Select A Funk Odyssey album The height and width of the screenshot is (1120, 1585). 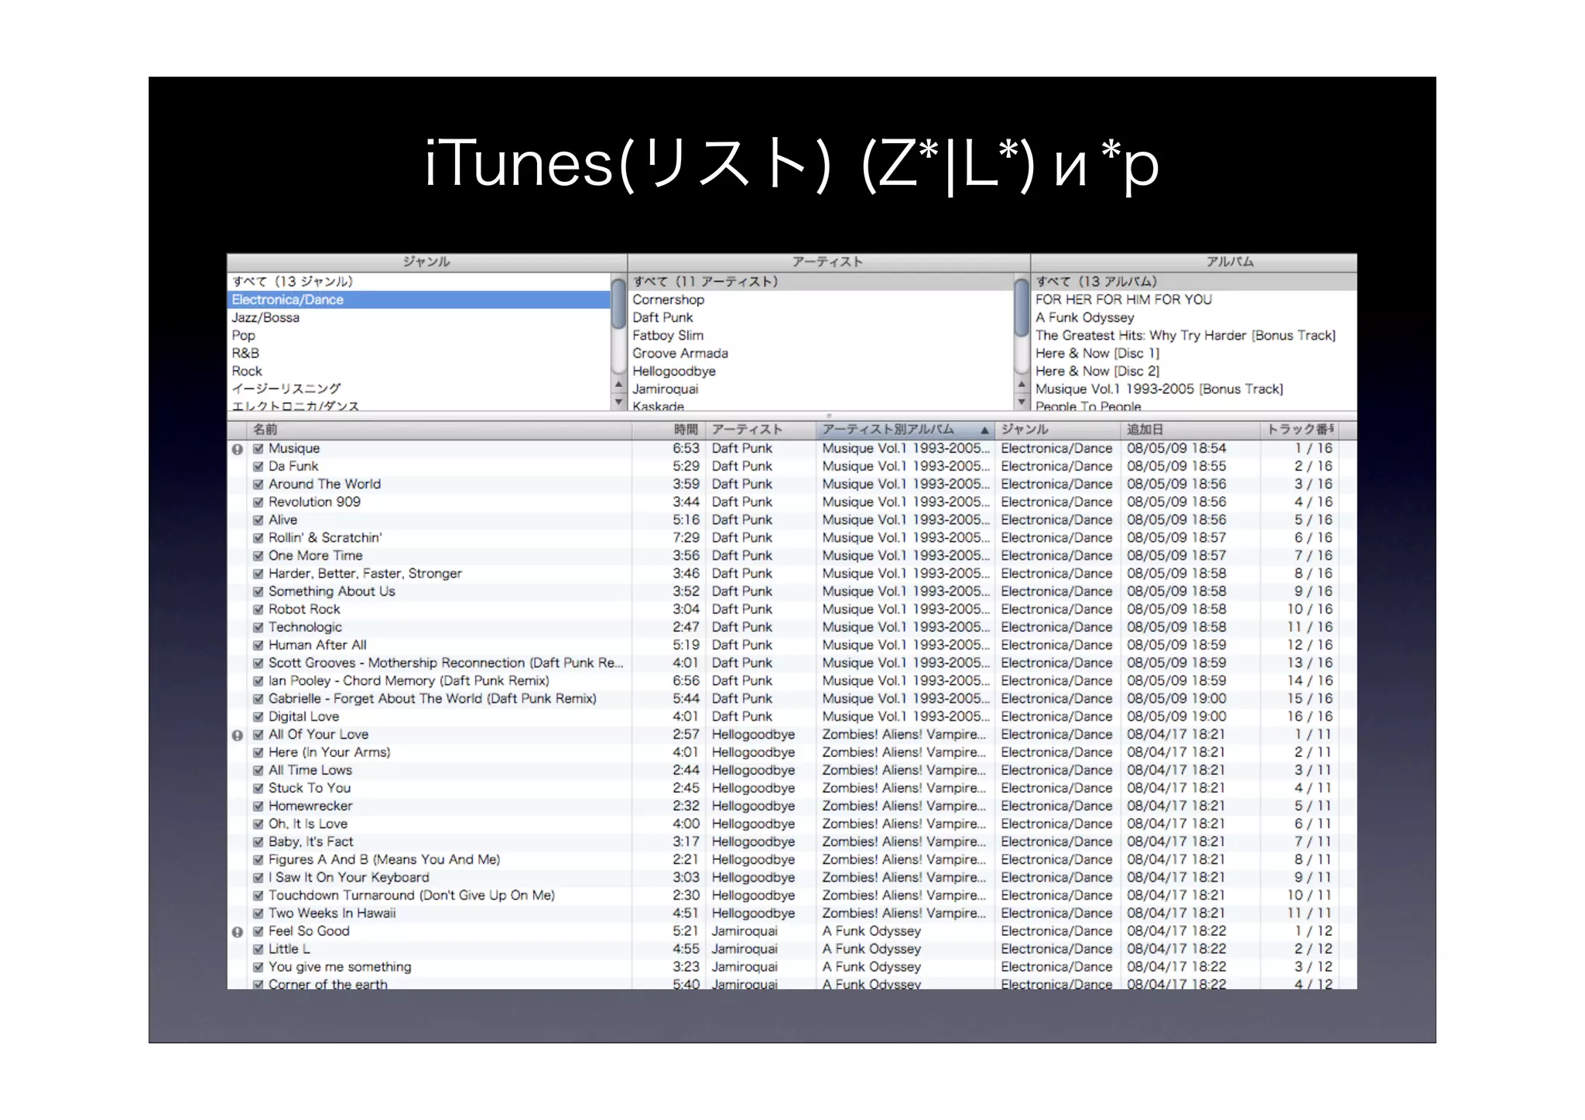[x=1084, y=317]
